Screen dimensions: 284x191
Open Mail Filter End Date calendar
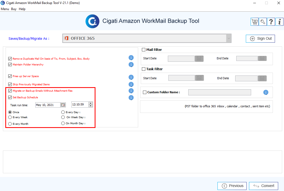262,59
